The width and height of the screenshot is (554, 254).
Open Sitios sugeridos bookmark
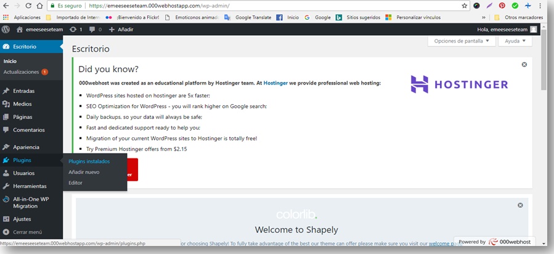358,17
